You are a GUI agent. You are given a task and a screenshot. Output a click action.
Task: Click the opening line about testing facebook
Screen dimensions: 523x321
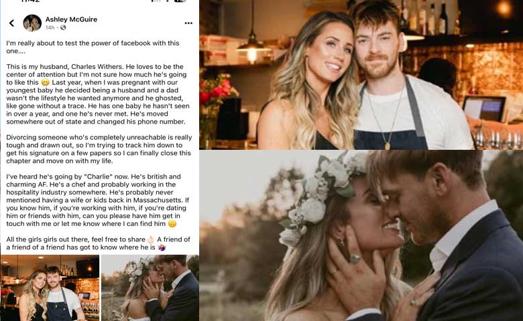tap(93, 47)
